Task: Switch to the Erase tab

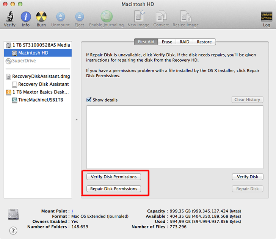Action: [167, 42]
